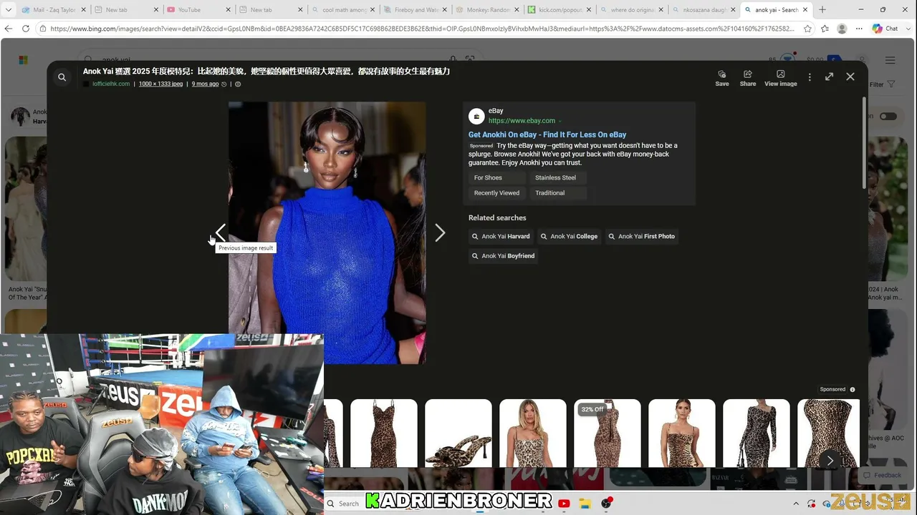Open blonde model leopard dress product
The width and height of the screenshot is (917, 515).
tap(533, 433)
